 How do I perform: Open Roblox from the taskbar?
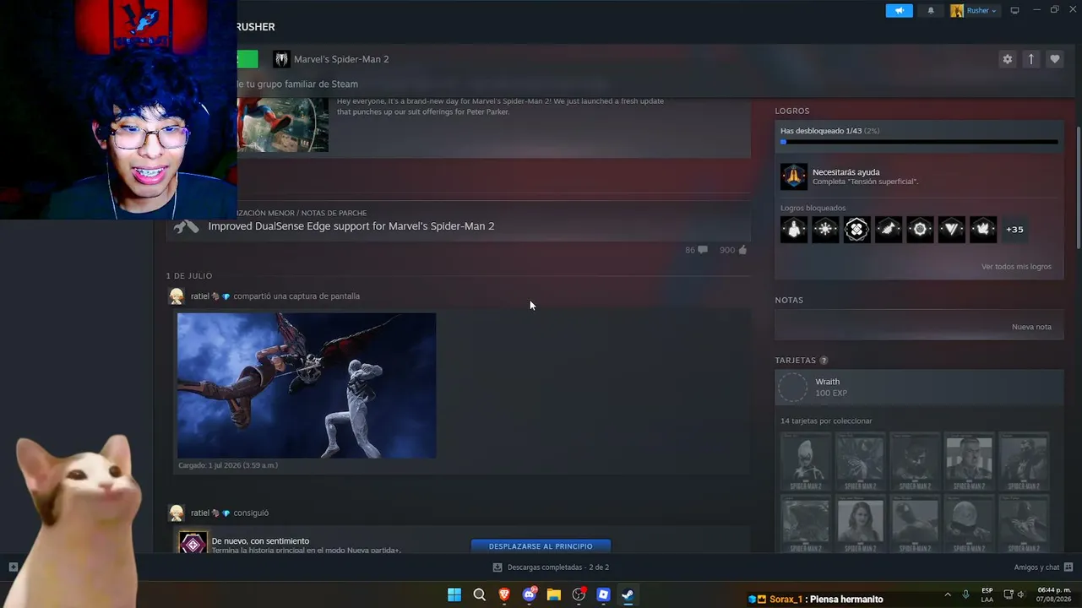tap(603, 595)
